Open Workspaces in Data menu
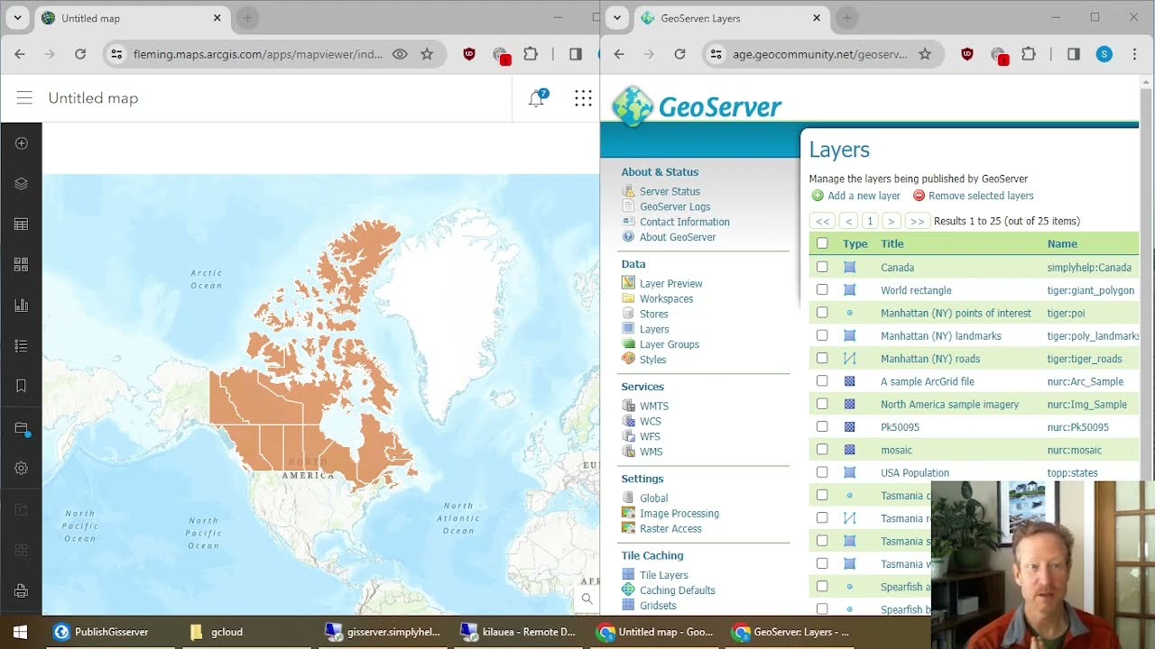Viewport: 1155px width, 649px height. point(666,298)
